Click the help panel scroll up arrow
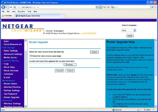 click(156, 41)
